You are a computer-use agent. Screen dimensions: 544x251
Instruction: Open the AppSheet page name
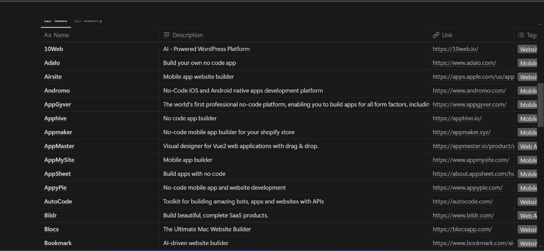(x=57, y=174)
